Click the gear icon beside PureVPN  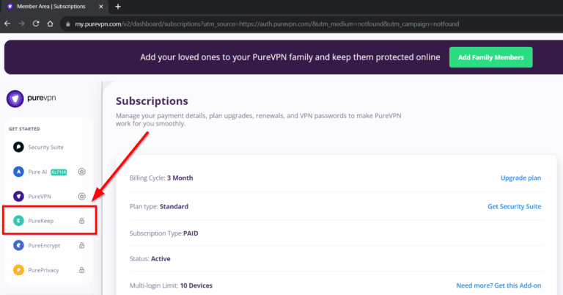[x=82, y=196]
